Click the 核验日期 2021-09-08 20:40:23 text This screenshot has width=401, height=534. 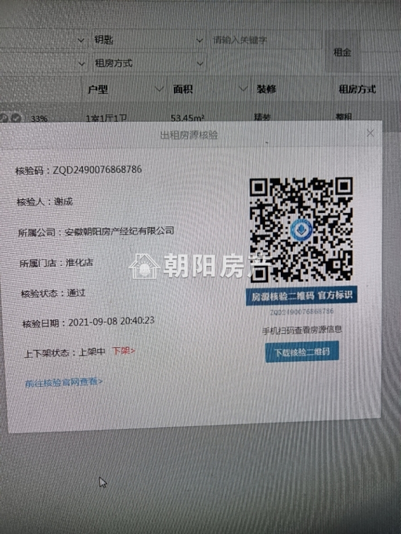(x=89, y=322)
